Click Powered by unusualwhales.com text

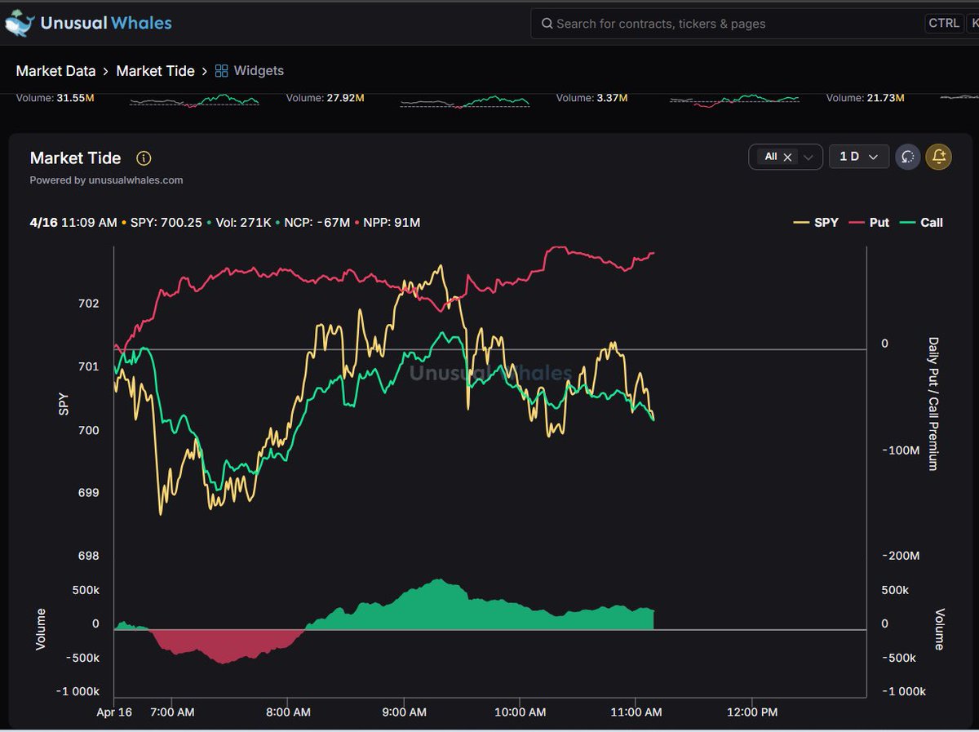[x=106, y=180]
